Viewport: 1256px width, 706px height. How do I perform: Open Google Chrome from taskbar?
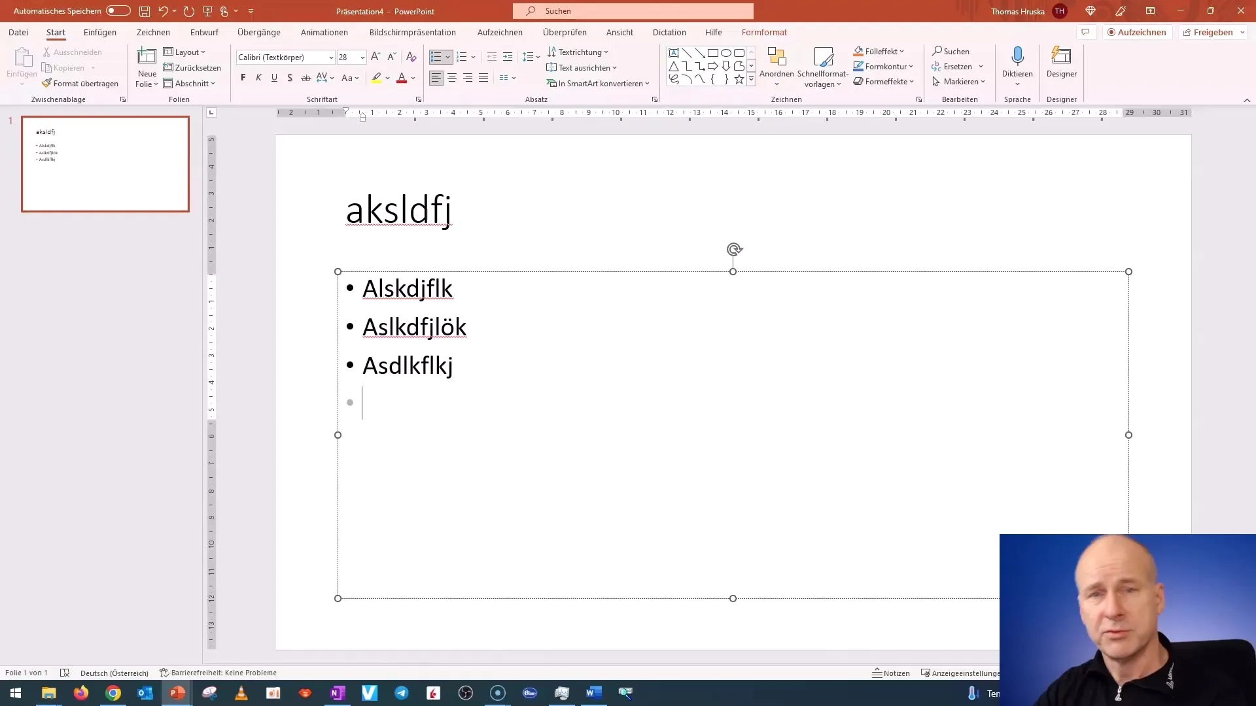coord(113,693)
